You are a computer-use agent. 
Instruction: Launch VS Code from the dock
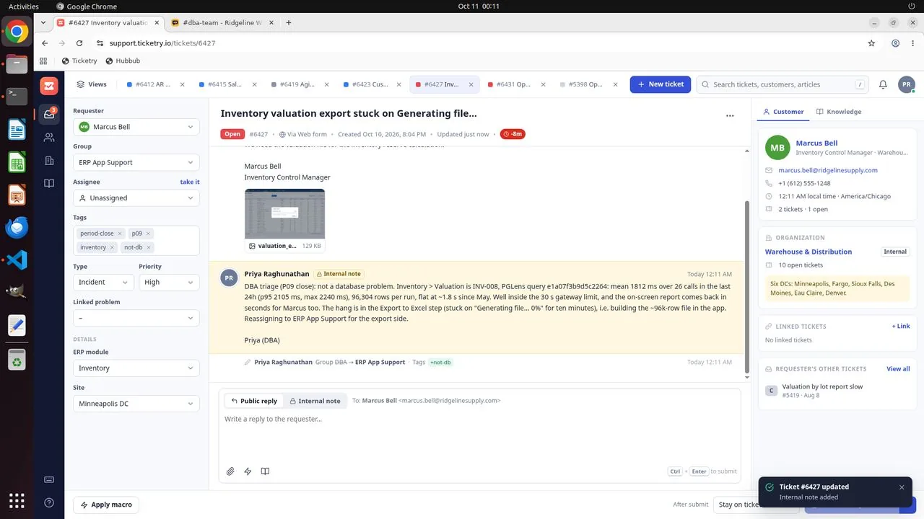point(17,259)
